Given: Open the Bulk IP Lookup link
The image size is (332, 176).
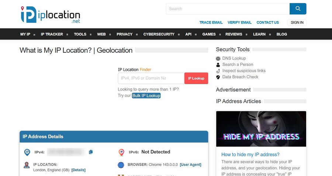Looking at the screenshot, I should tap(146, 96).
